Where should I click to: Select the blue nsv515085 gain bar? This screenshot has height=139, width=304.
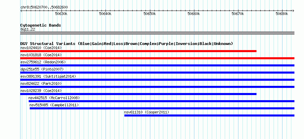162,108
